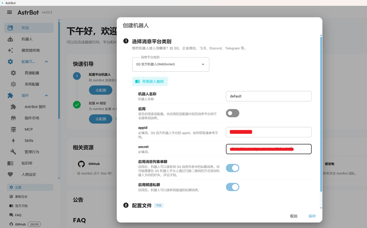Click the 可选 tag beside 配置文件
The image size is (367, 228).
pyautogui.click(x=159, y=205)
